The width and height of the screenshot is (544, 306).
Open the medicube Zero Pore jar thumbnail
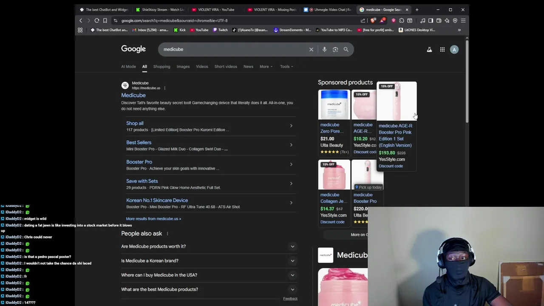click(x=334, y=105)
